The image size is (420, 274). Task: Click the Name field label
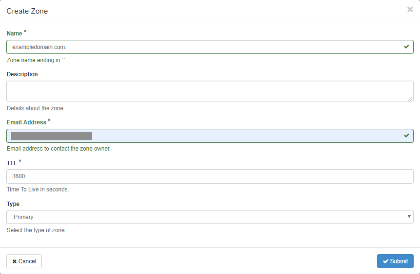(x=15, y=34)
